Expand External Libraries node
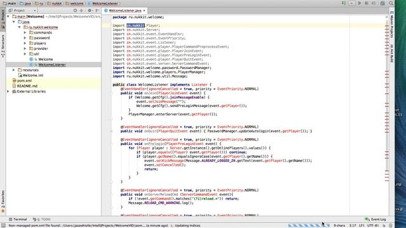Screen dimensions: 406x228 tap(8, 91)
